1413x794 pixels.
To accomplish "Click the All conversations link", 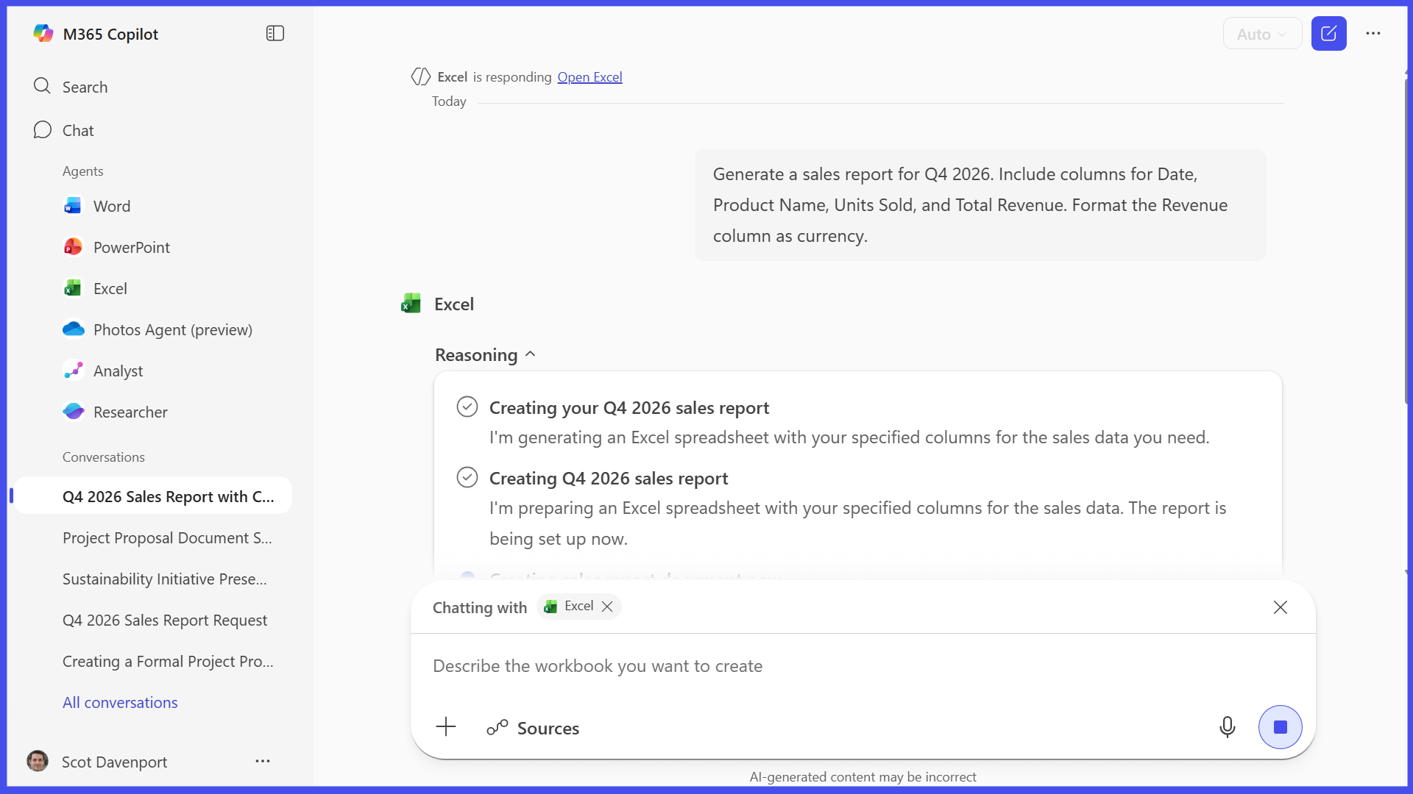I will pyautogui.click(x=120, y=702).
